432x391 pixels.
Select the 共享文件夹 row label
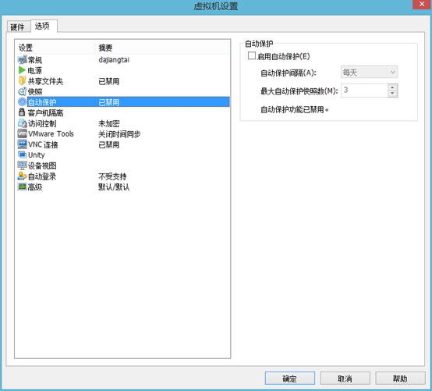point(45,81)
